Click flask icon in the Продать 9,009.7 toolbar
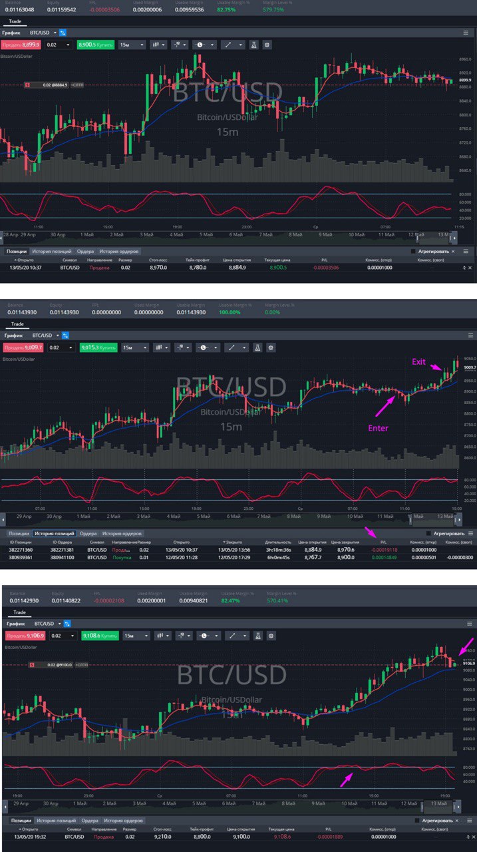 tap(257, 347)
